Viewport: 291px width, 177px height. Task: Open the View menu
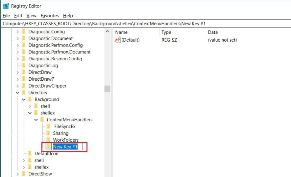click(31, 16)
